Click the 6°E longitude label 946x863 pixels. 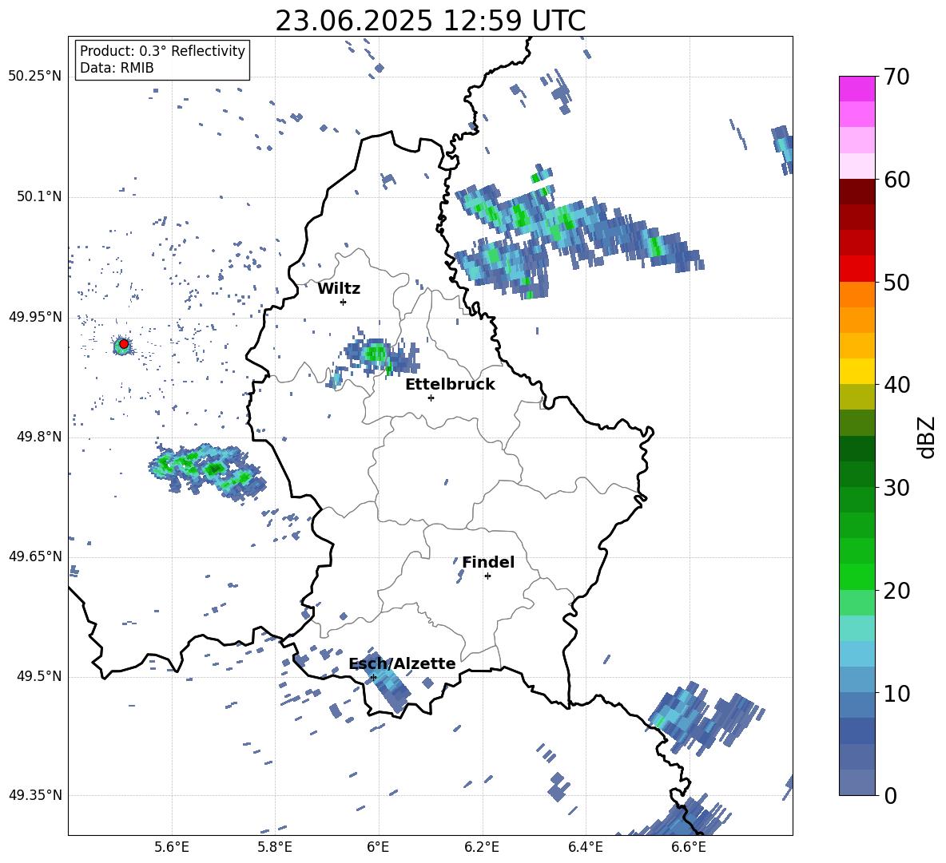[x=378, y=847]
